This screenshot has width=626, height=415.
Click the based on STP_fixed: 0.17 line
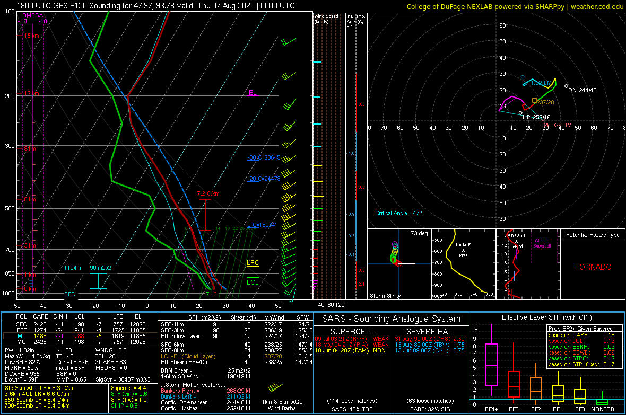(581, 364)
